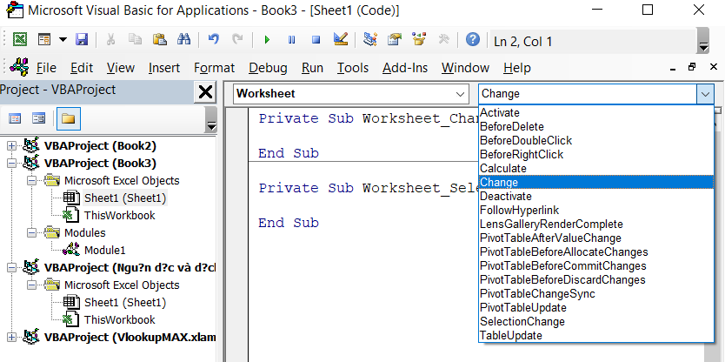Image resolution: width=725 pixels, height=362 pixels.
Task: Choose Activate from the event list
Action: click(596, 113)
